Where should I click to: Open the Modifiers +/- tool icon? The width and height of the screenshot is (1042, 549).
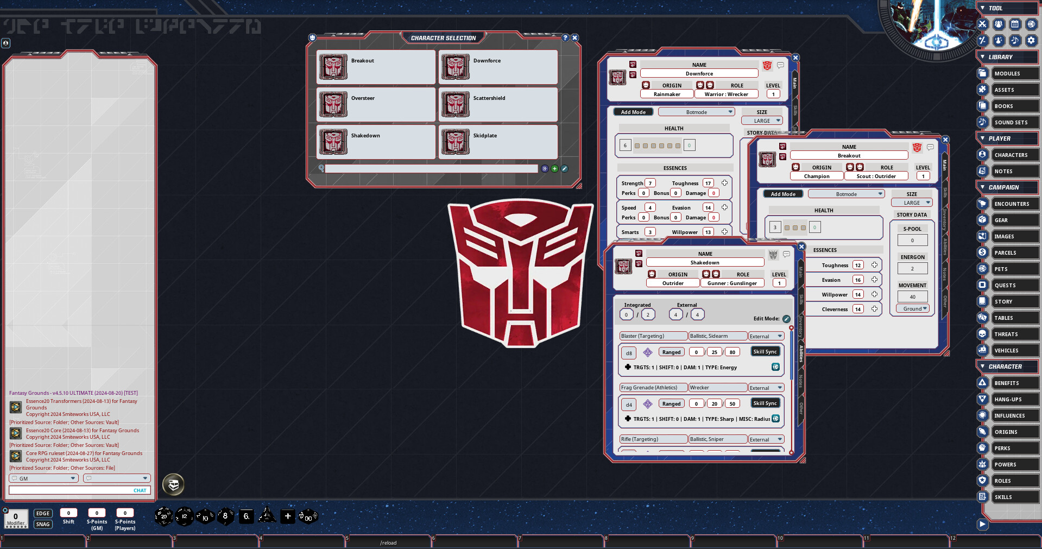[982, 40]
